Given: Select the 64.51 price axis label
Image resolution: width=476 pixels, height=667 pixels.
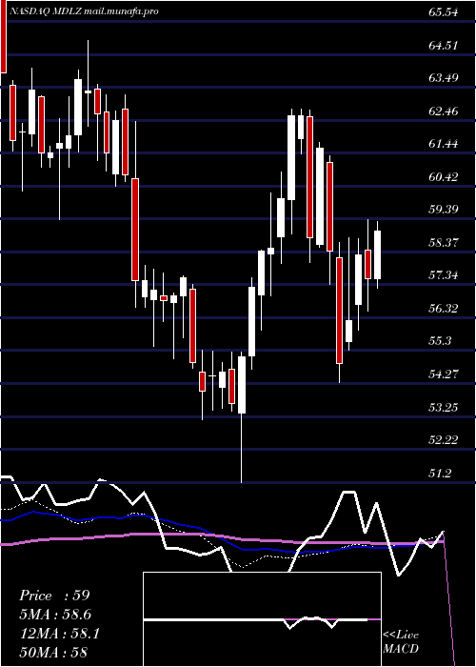Looking at the screenshot, I should 444,45.
